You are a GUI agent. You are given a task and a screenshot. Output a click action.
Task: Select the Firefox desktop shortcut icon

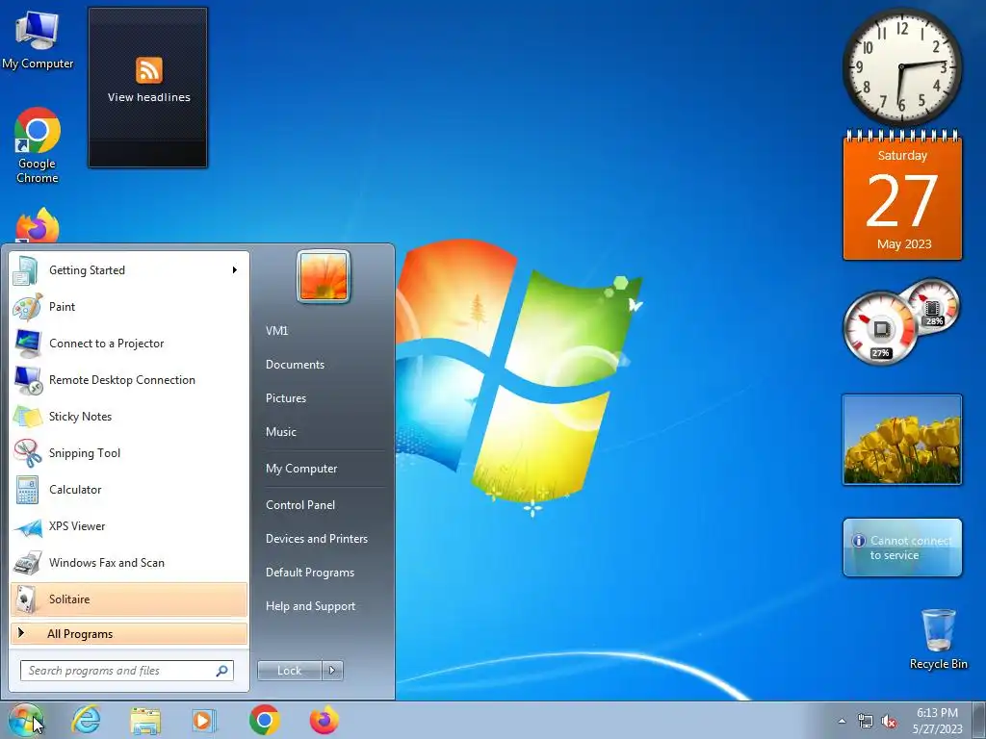coord(38,226)
